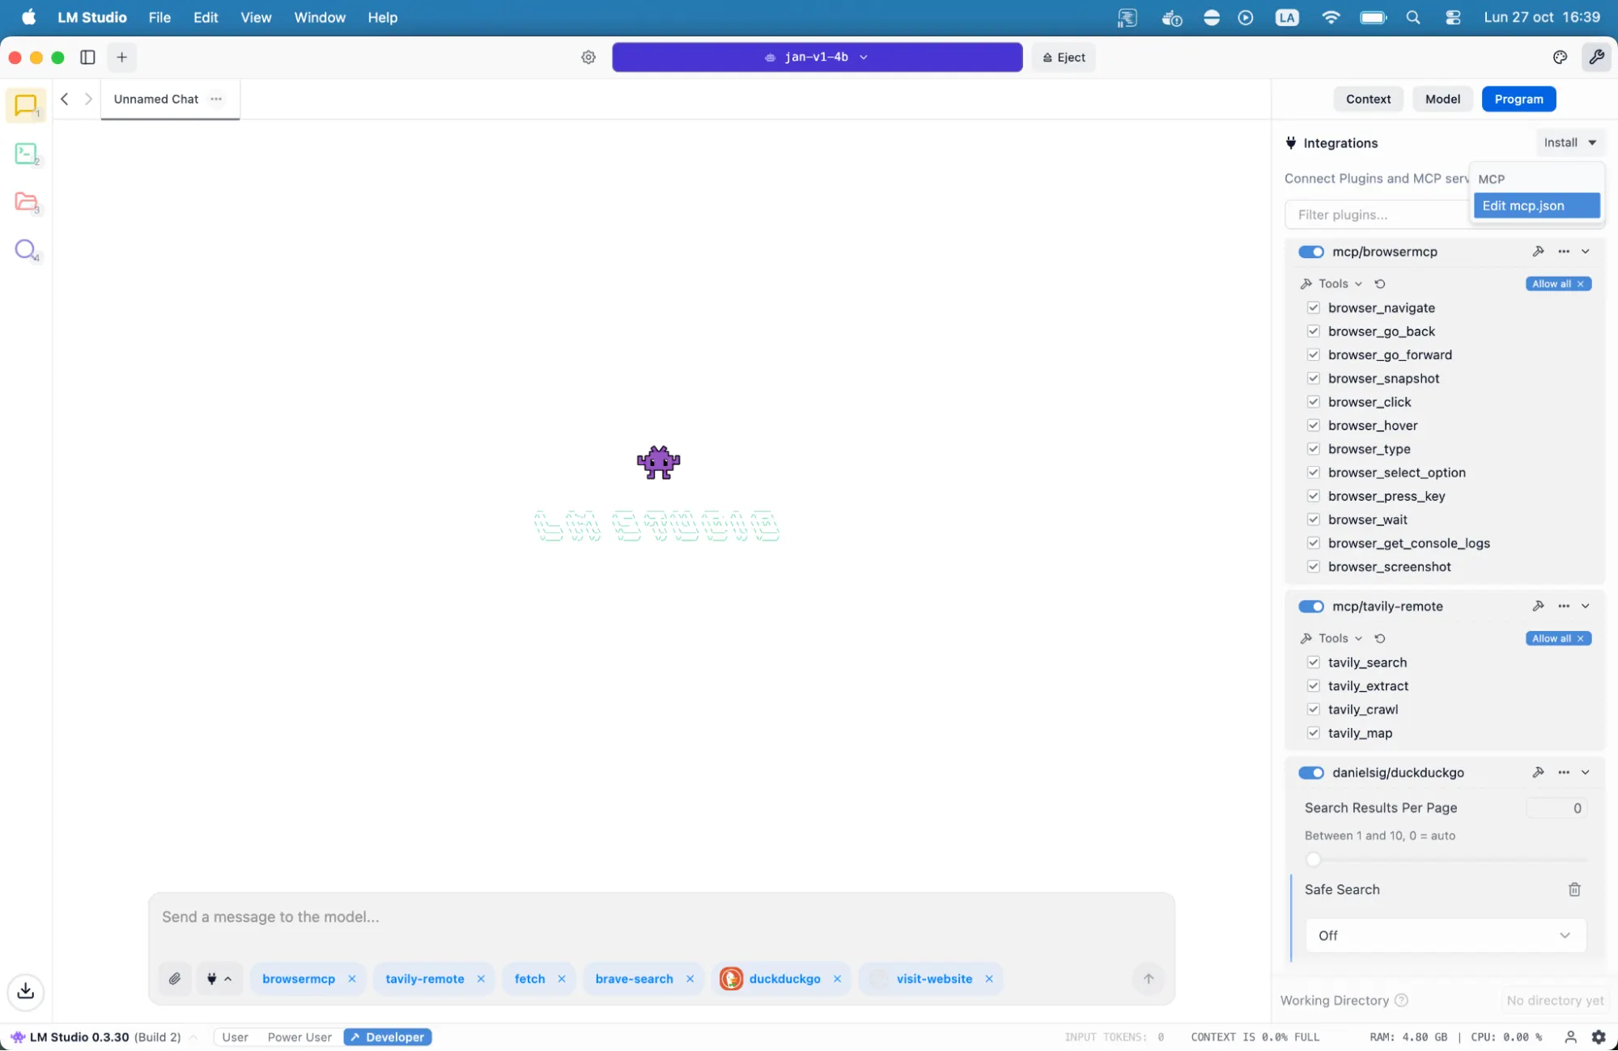Switch to Power User mode
The width and height of the screenshot is (1618, 1051).
point(299,1036)
